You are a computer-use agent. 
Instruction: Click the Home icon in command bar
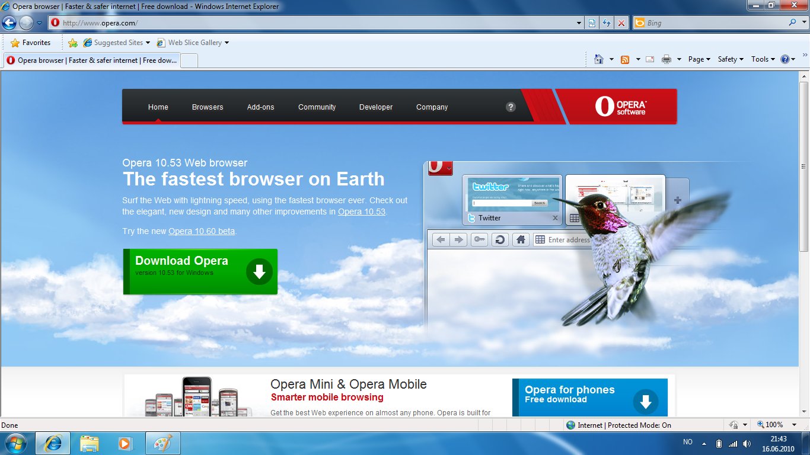(x=599, y=59)
